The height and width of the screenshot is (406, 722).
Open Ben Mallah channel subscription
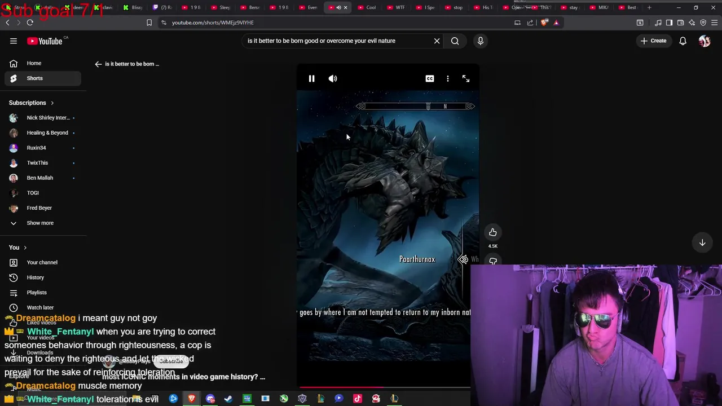43,178
